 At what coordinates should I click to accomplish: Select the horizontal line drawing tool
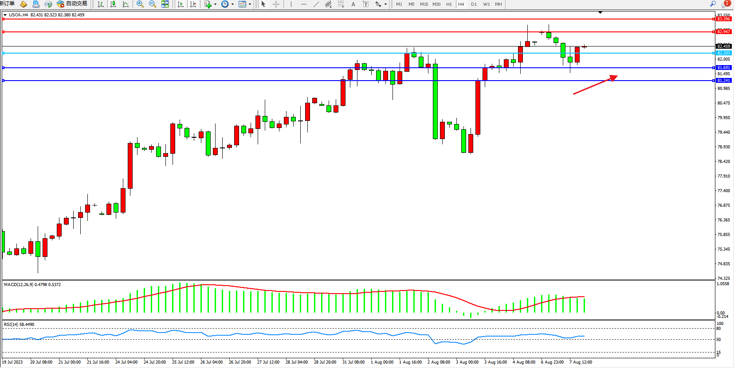point(303,4)
